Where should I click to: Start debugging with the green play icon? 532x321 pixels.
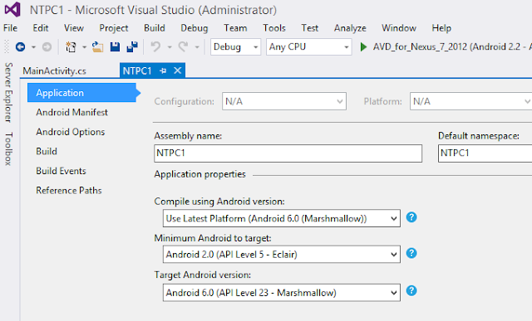pos(363,46)
